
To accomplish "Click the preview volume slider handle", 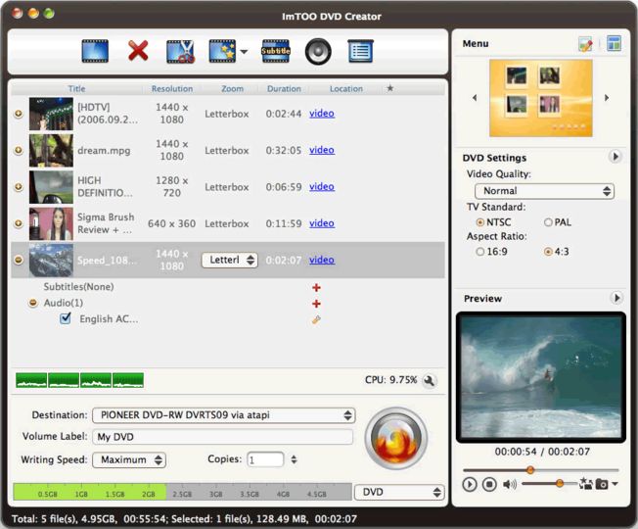I will (560, 483).
